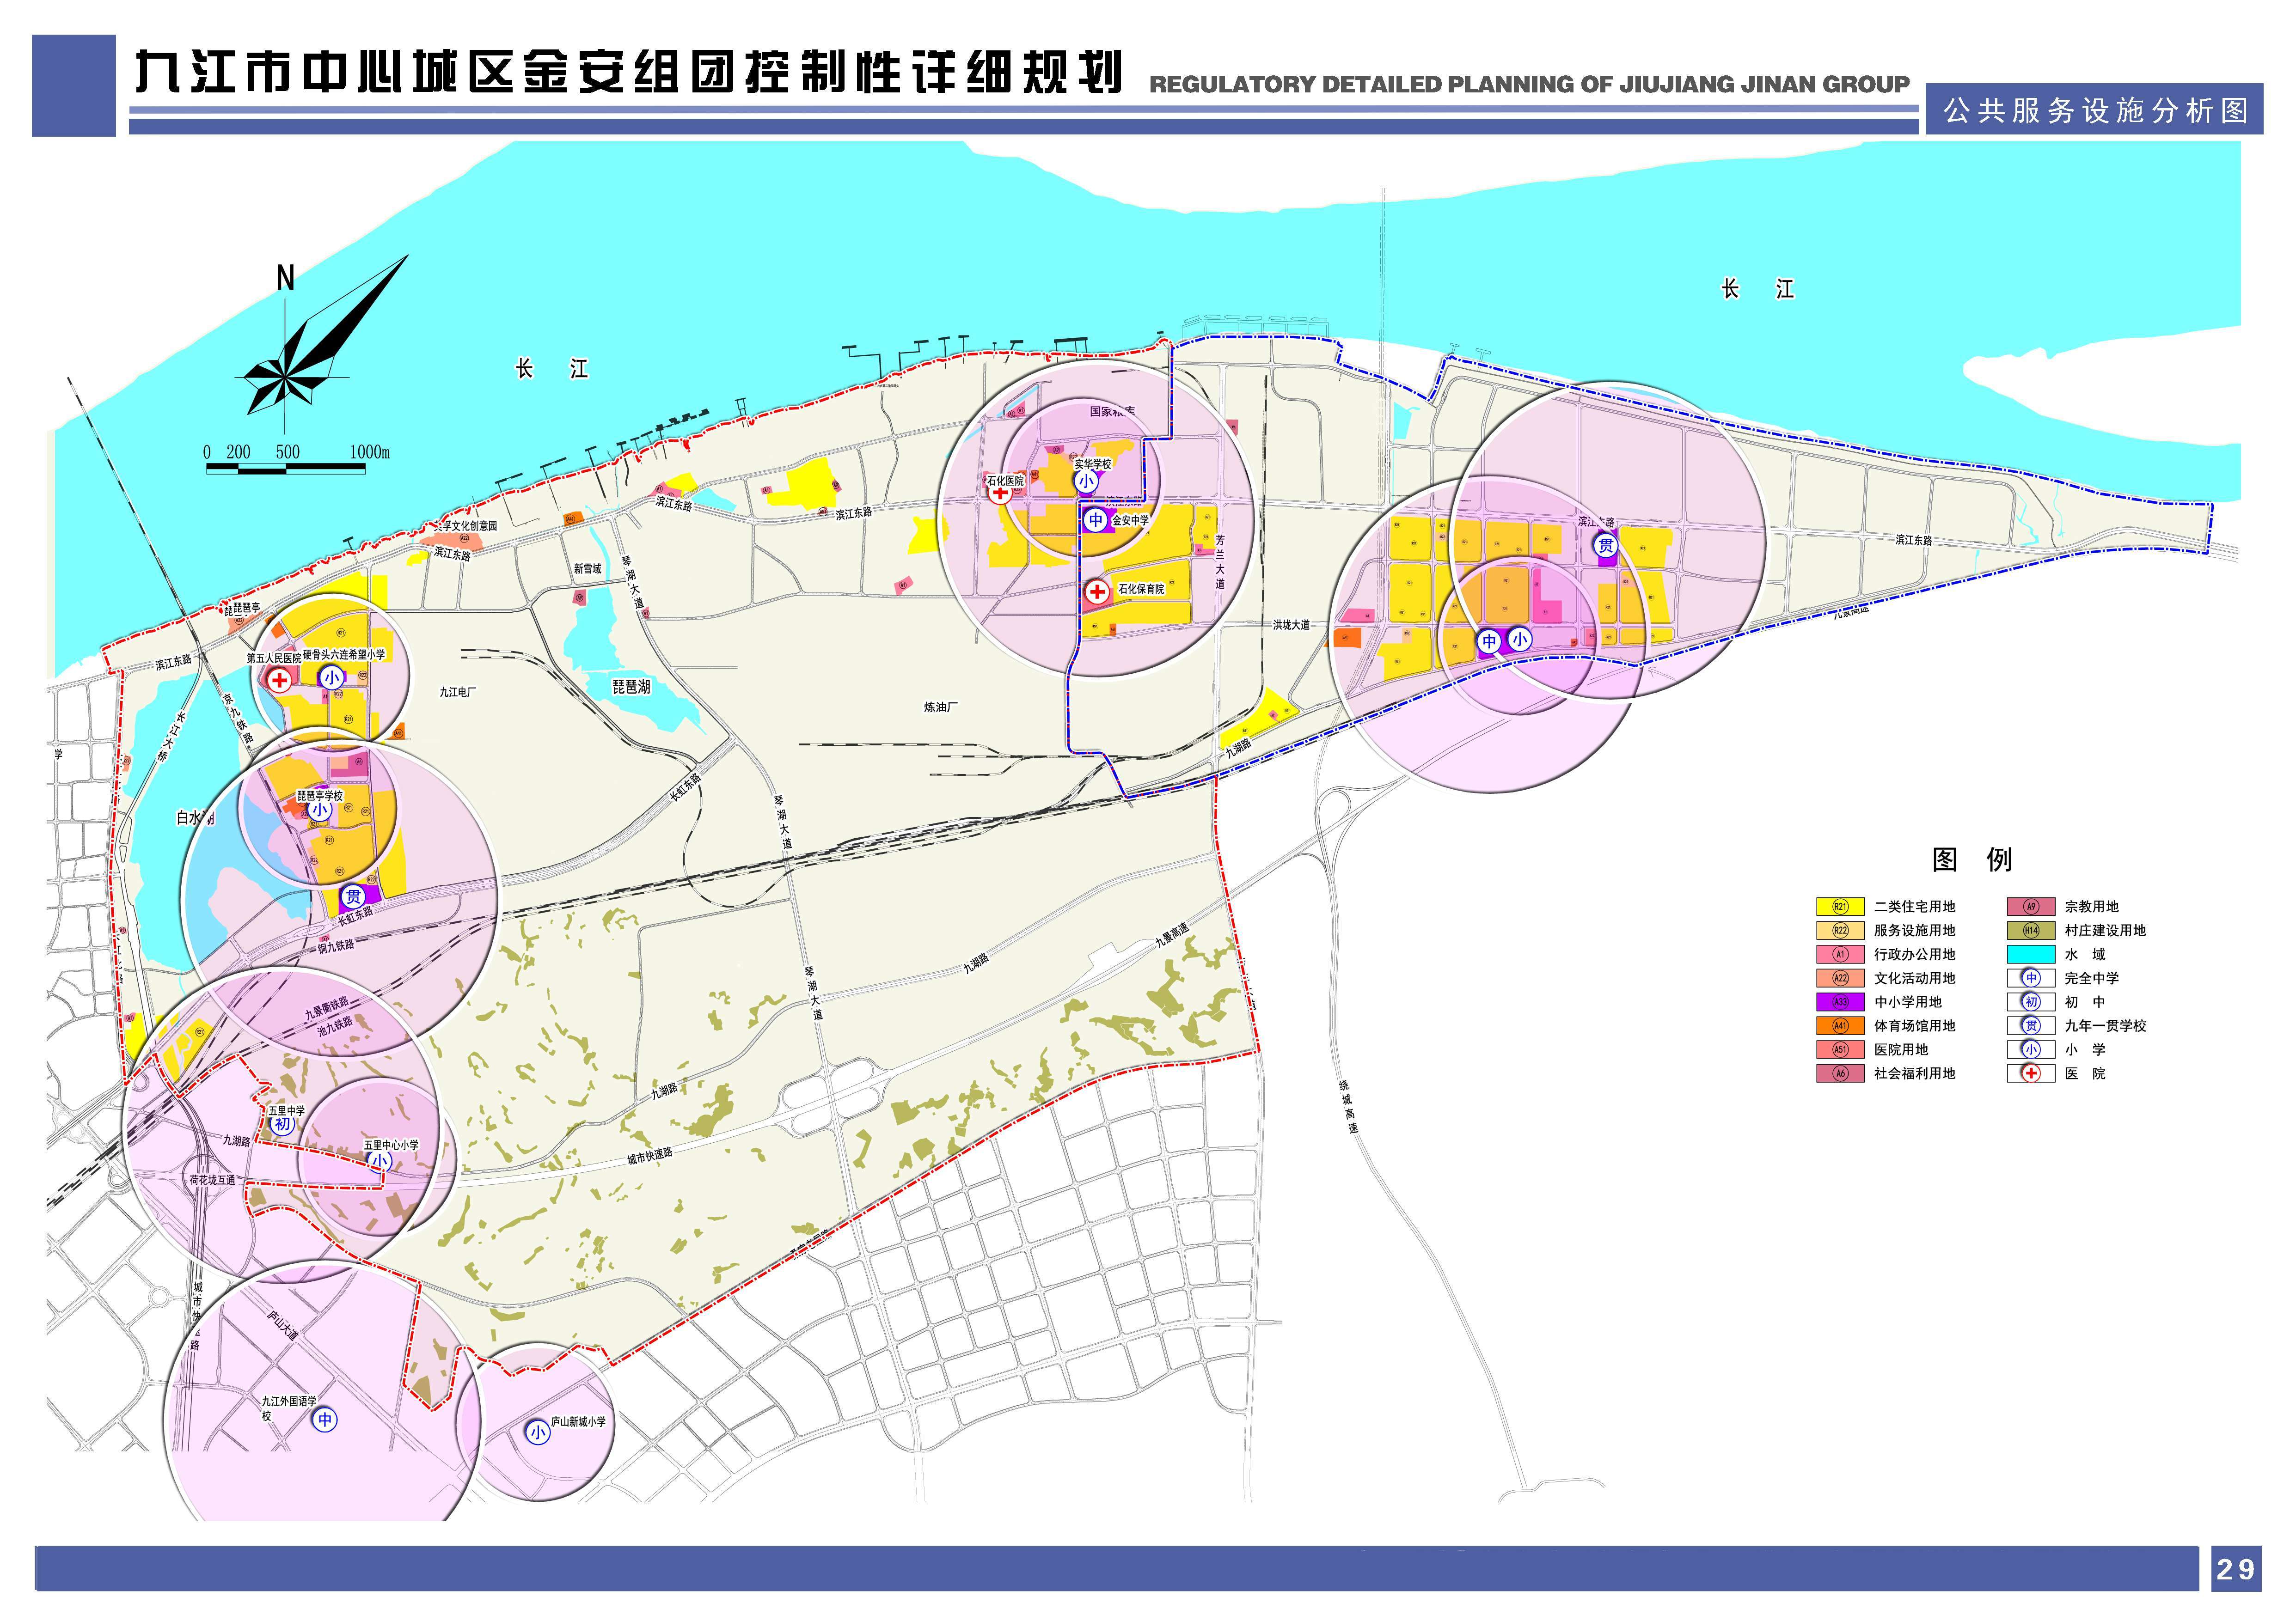This screenshot has height=1621, width=2296.
Task: Select the 金安中学 middle school marker
Action: tap(1096, 520)
